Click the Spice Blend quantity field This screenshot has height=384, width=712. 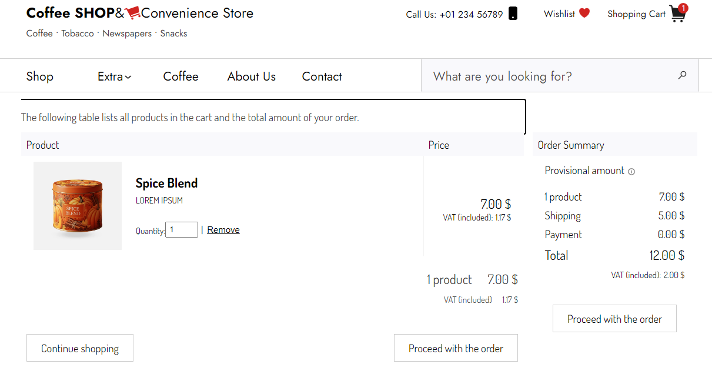point(182,230)
